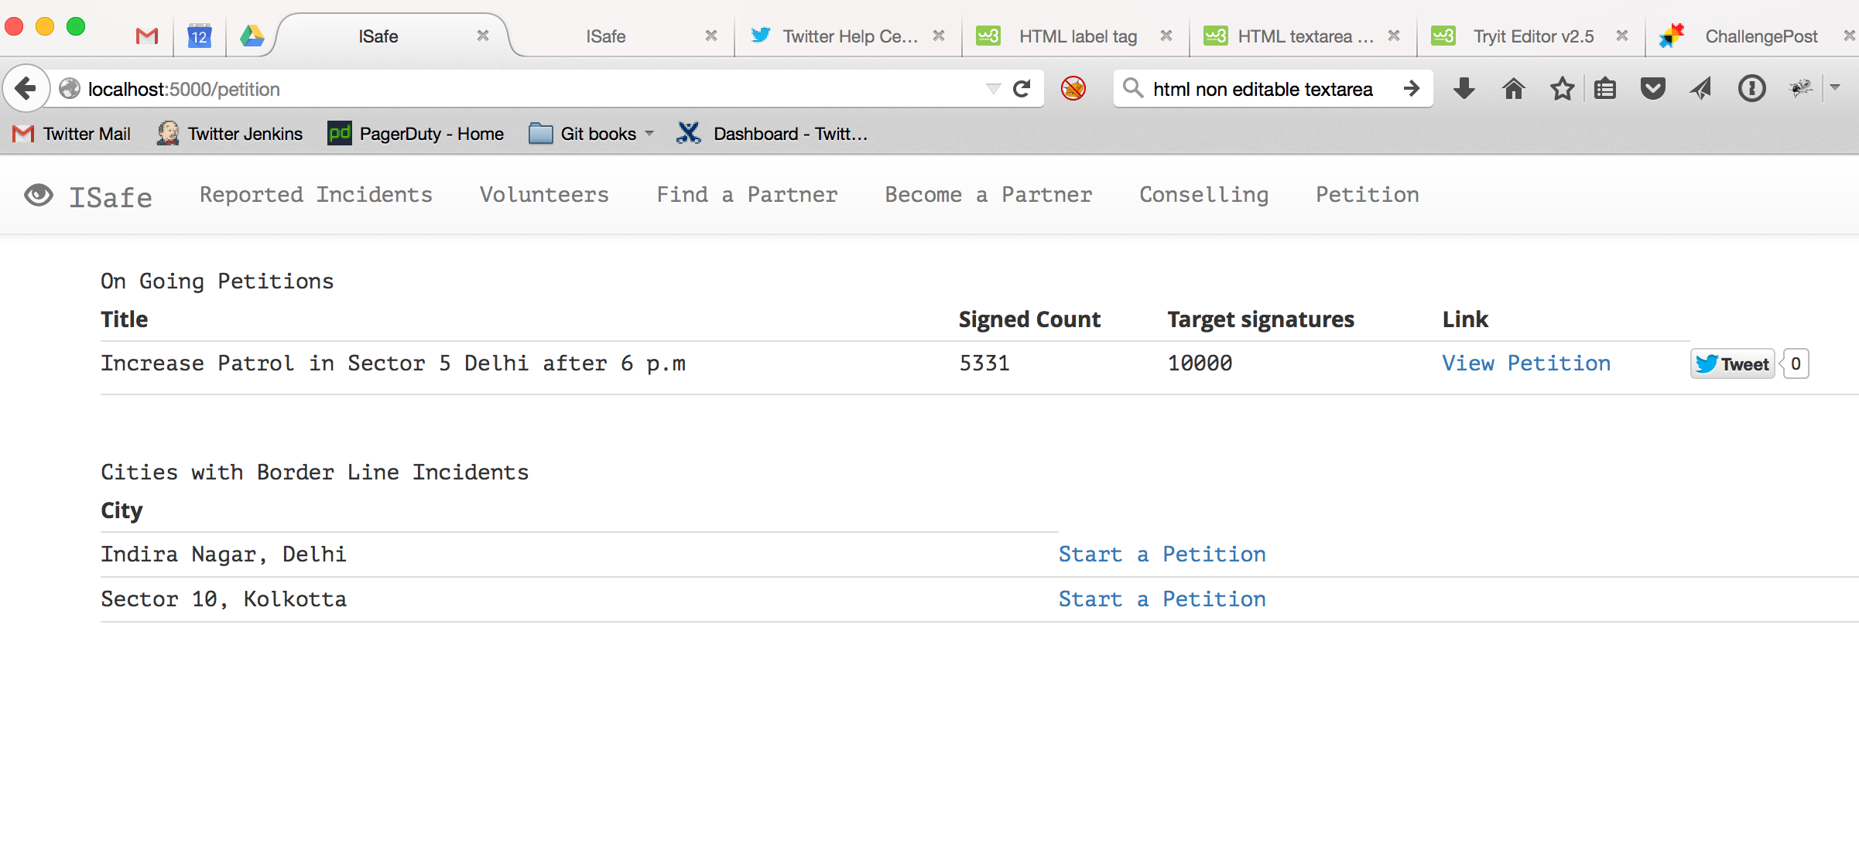Viewport: 1859px width, 860px height.
Task: Click the browser back arrow button
Action: click(x=26, y=89)
